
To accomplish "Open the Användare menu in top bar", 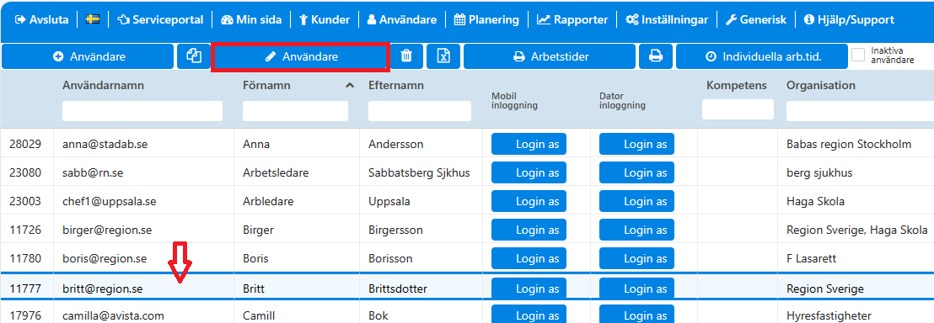I will [401, 19].
